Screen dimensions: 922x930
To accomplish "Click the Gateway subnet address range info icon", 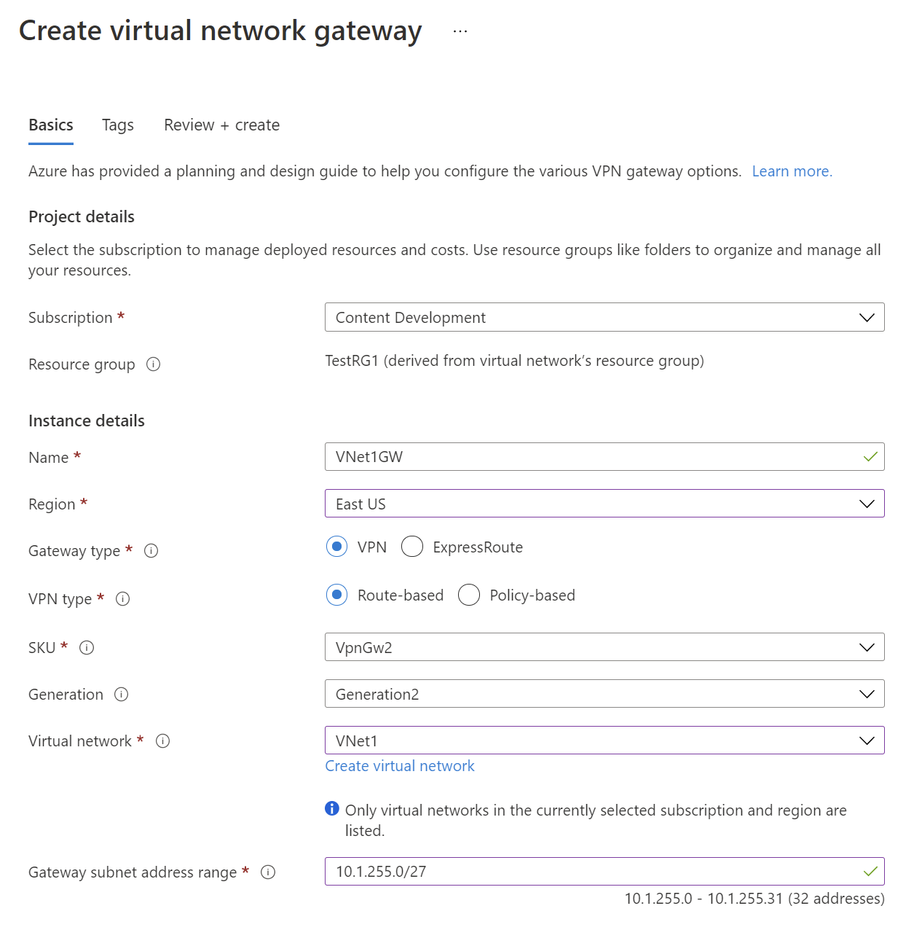I will click(268, 872).
